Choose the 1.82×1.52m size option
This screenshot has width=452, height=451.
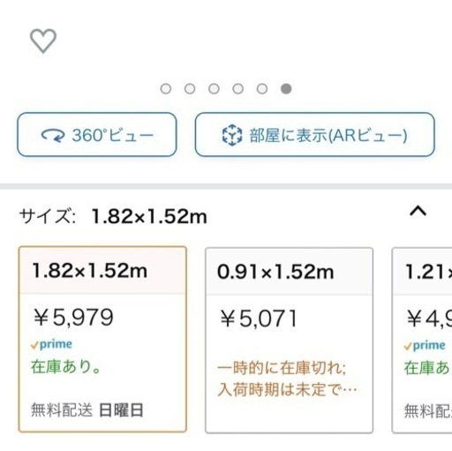pos(102,339)
